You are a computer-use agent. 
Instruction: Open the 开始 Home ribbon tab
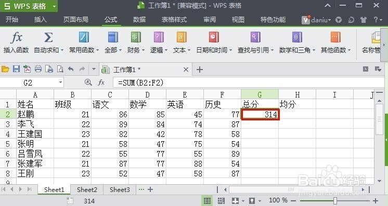click(x=11, y=20)
